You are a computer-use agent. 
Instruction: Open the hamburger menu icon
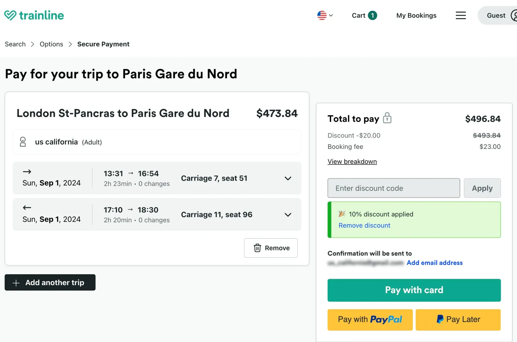tap(461, 15)
